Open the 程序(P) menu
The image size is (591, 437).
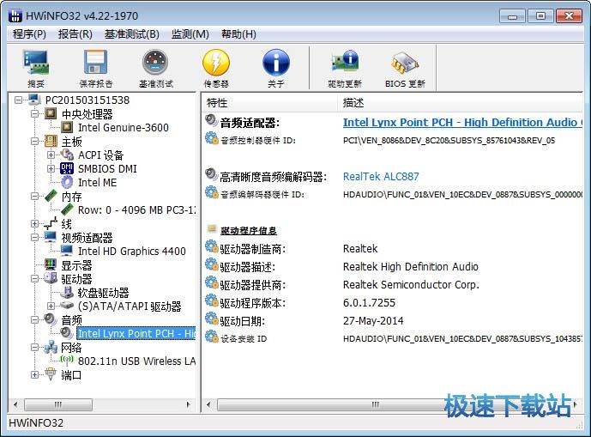click(29, 34)
